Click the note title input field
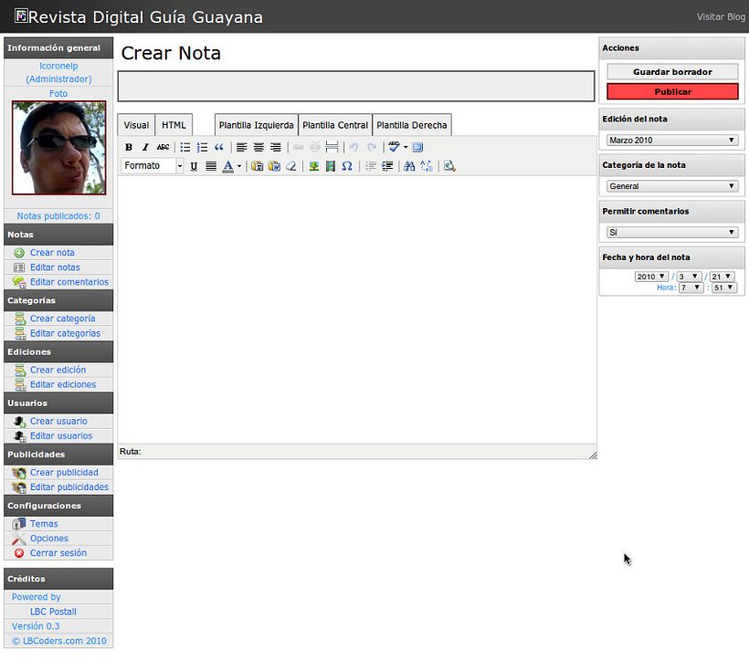This screenshot has width=749, height=659. tap(356, 86)
